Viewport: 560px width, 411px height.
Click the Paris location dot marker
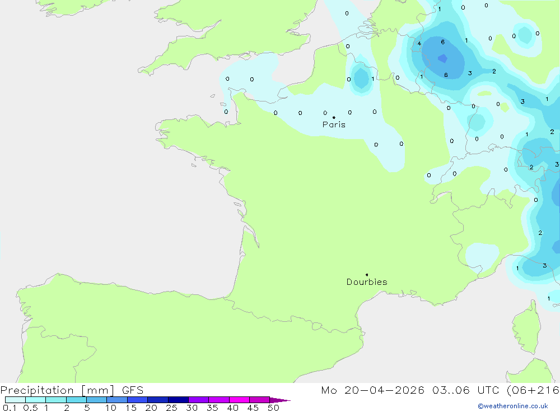pos(334,117)
